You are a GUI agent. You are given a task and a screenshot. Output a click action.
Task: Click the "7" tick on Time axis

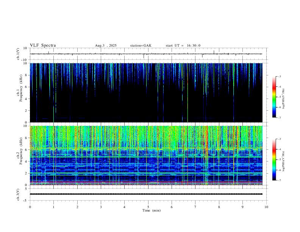pos(195,207)
